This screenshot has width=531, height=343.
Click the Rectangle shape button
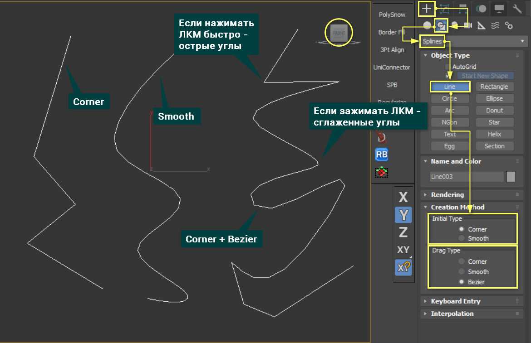(494, 87)
